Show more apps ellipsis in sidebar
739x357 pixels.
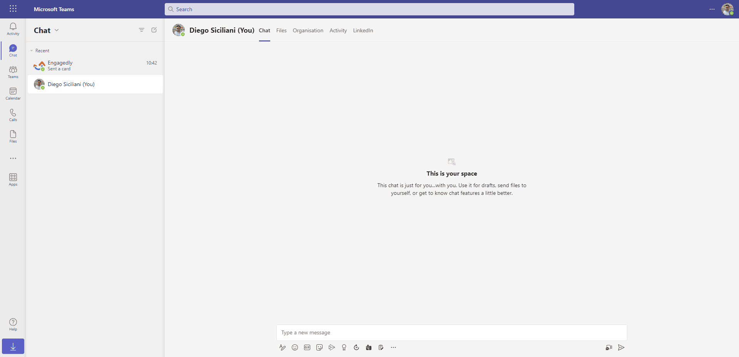pos(13,158)
